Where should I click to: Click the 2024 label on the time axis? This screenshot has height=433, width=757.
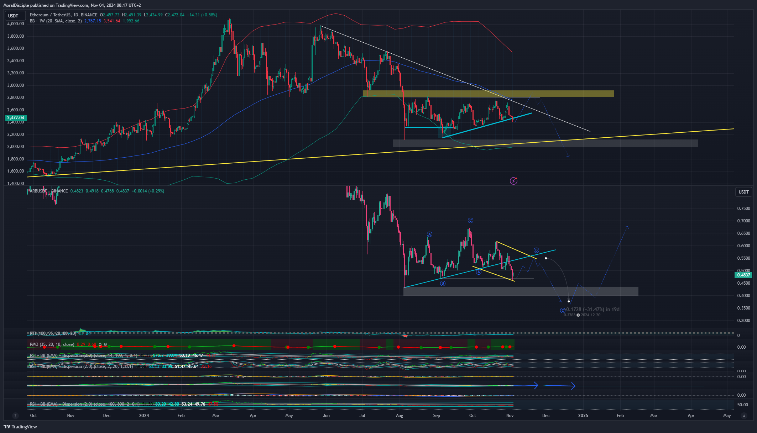[x=144, y=416]
